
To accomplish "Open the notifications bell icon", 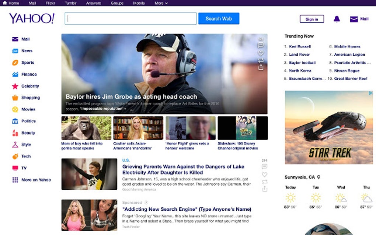I will click(337, 18).
